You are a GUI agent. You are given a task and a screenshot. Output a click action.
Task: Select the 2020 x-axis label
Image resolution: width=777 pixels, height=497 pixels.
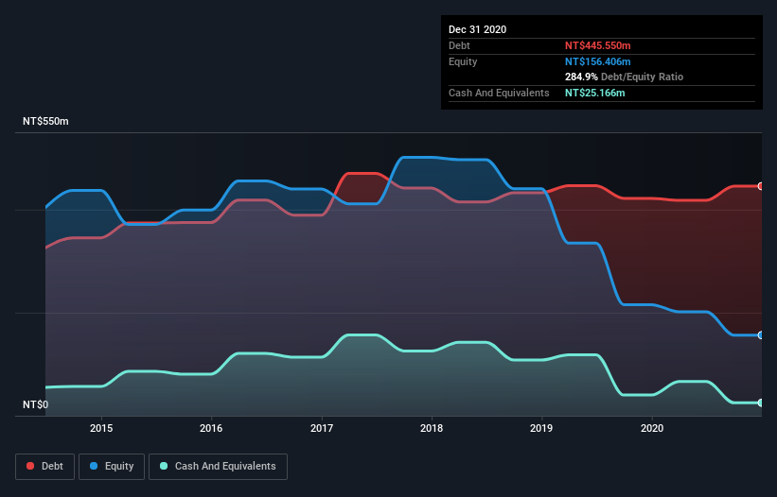tap(652, 428)
